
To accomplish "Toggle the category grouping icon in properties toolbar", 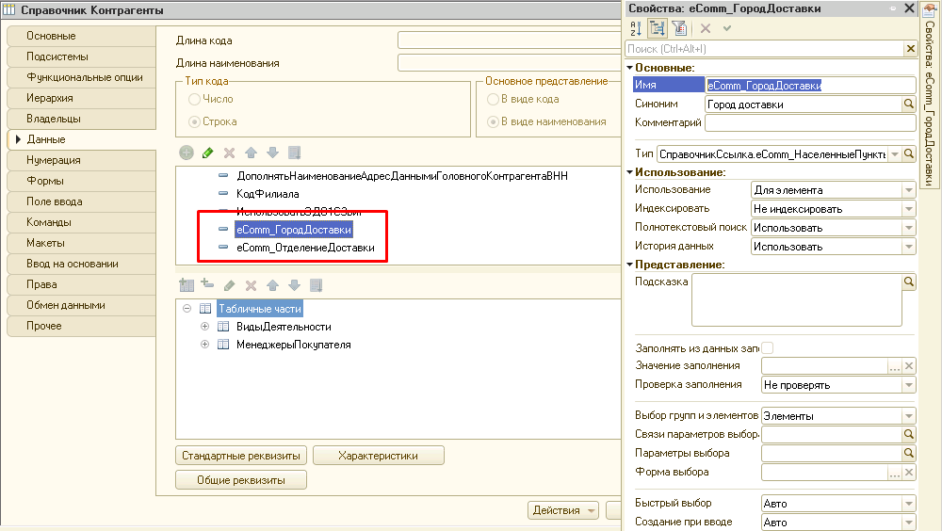I will coord(657,28).
